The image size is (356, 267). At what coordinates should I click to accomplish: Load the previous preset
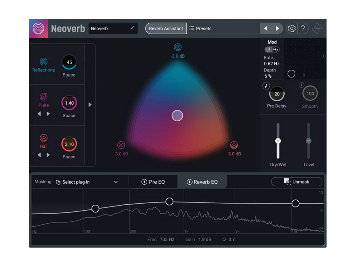tap(266, 29)
